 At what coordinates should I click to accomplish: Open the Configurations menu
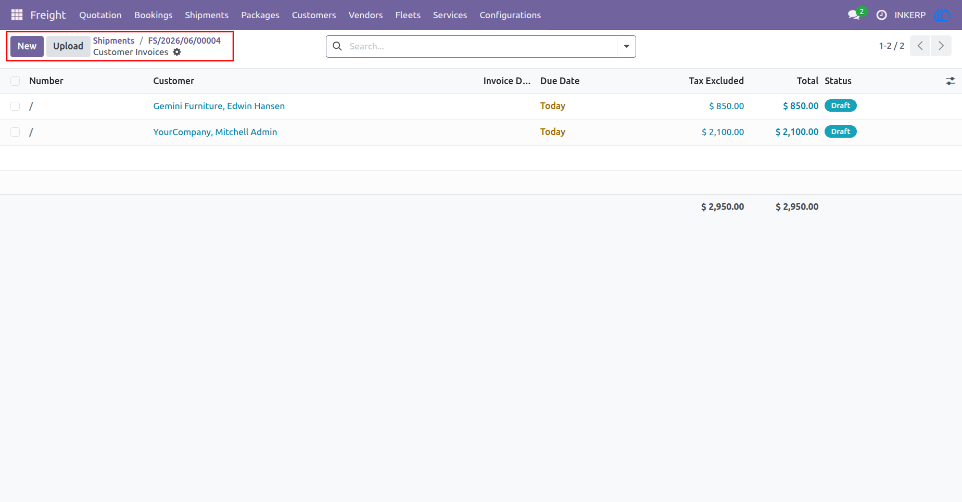[x=510, y=15]
